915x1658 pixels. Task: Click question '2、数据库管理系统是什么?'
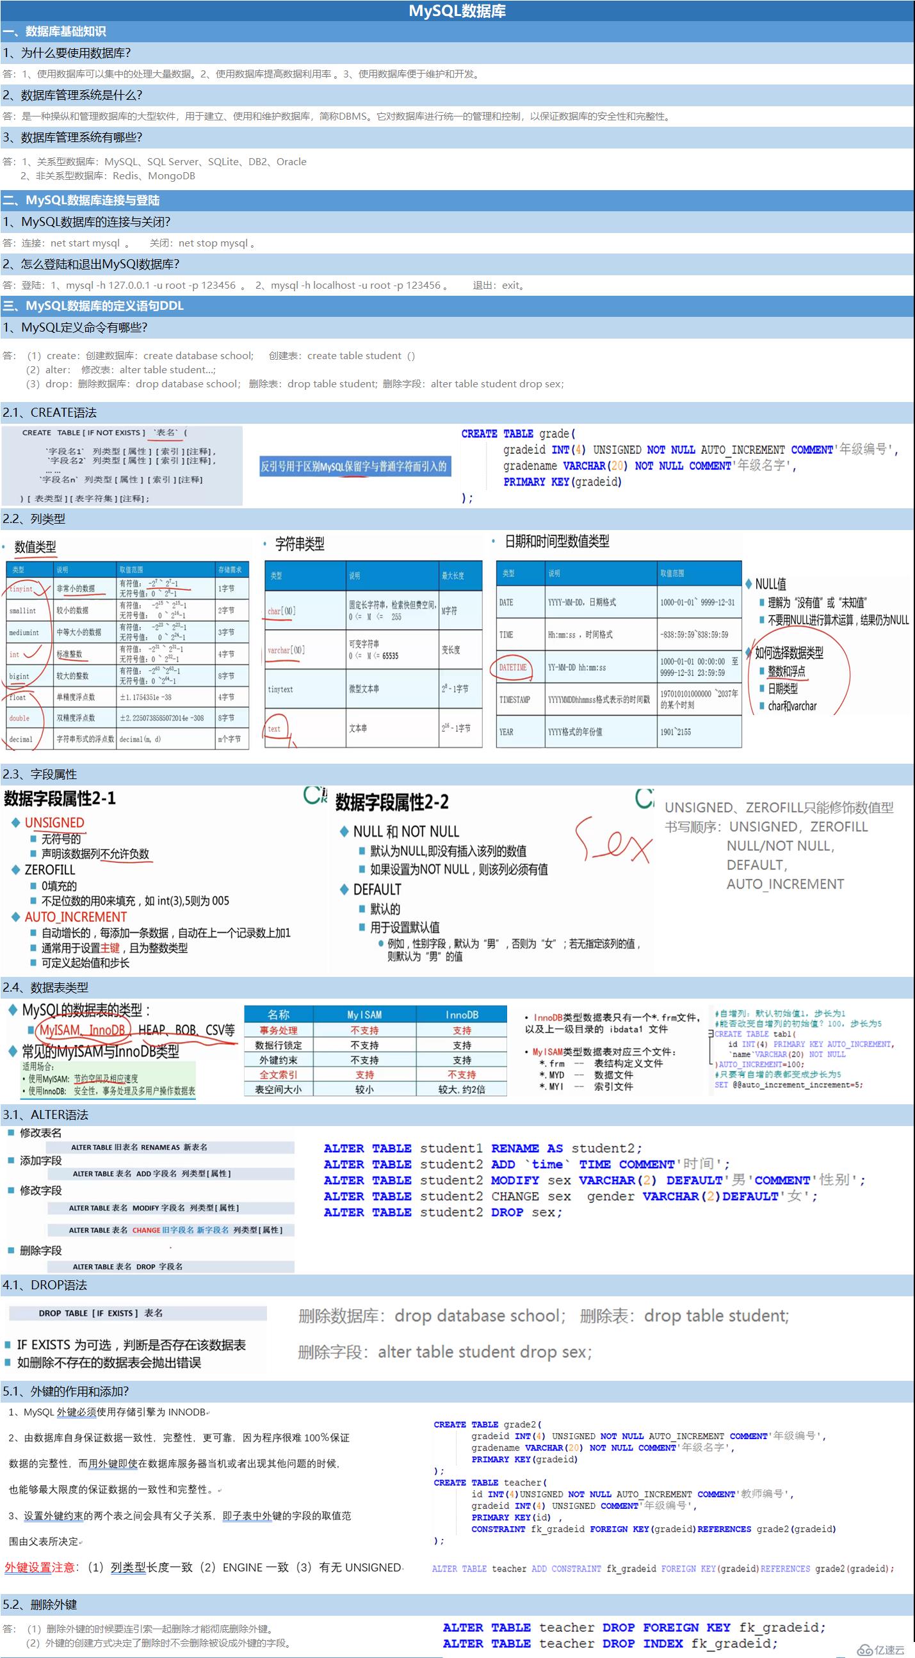click(x=72, y=95)
